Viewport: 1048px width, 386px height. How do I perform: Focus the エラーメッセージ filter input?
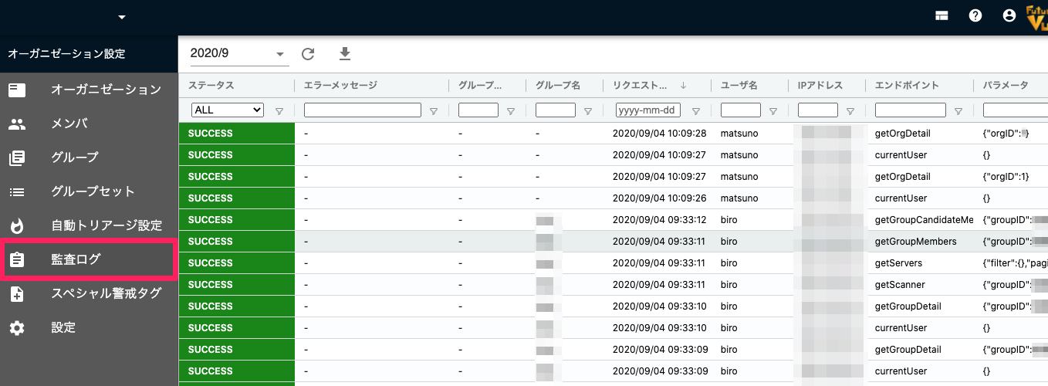coord(363,110)
